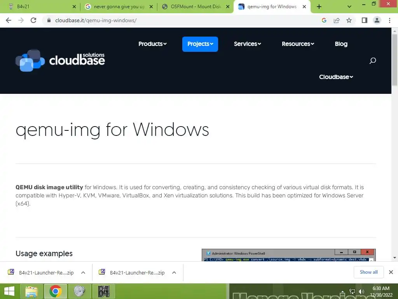Click the 'QEMU disk image utility' bold text
The height and width of the screenshot is (299, 398).
49,187
